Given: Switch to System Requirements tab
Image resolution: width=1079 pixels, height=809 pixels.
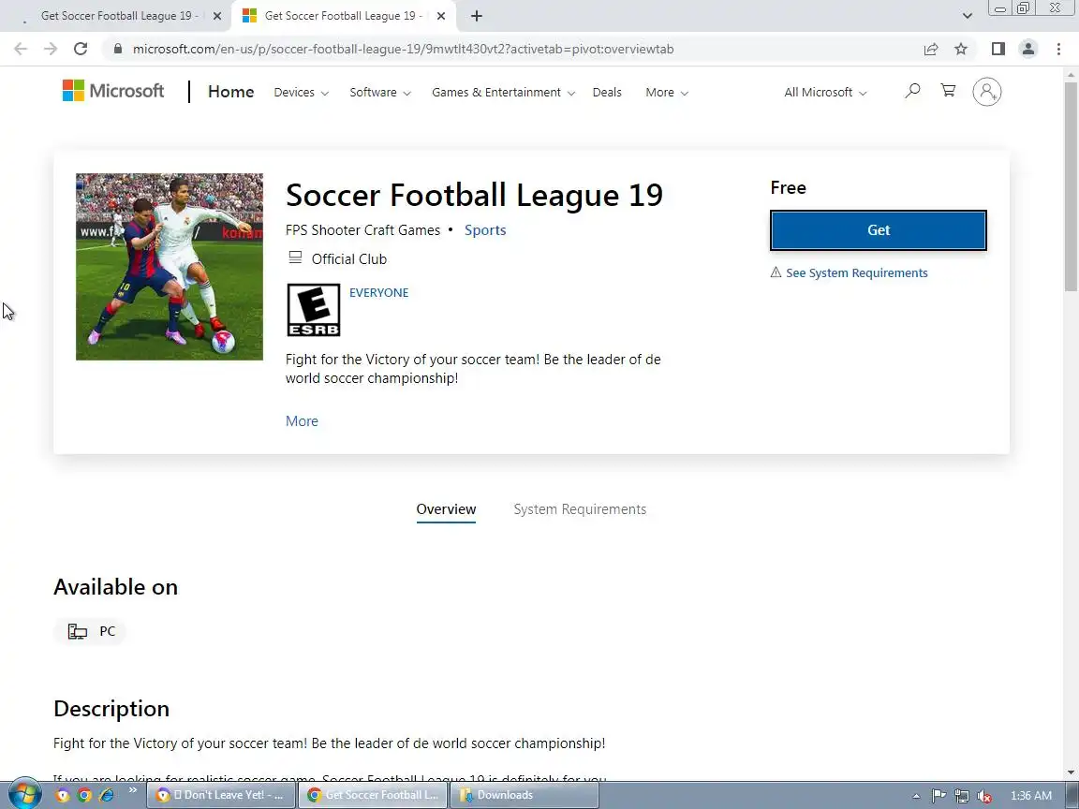Looking at the screenshot, I should point(580,509).
